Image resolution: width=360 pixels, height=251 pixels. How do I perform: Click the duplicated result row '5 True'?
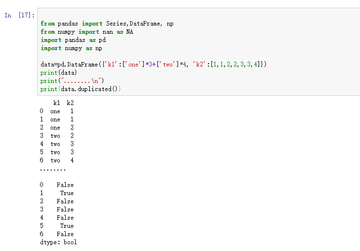point(56,226)
